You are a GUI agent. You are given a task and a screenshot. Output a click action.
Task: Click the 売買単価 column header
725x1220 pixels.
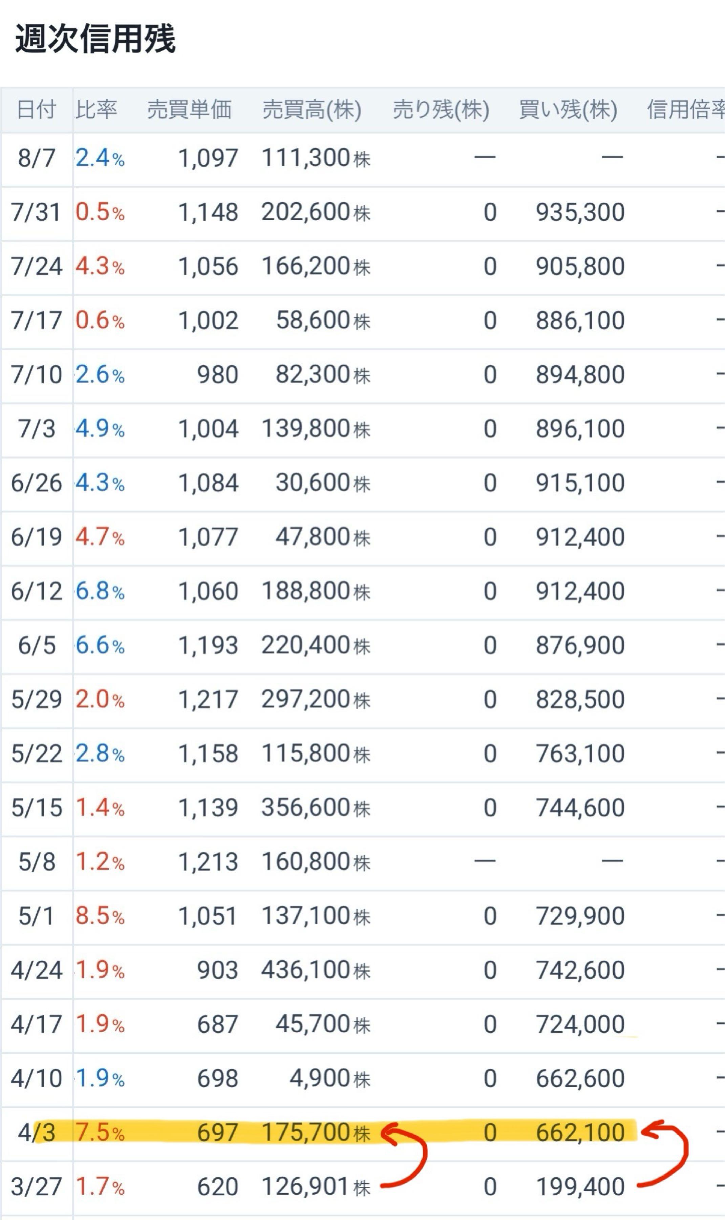point(189,109)
